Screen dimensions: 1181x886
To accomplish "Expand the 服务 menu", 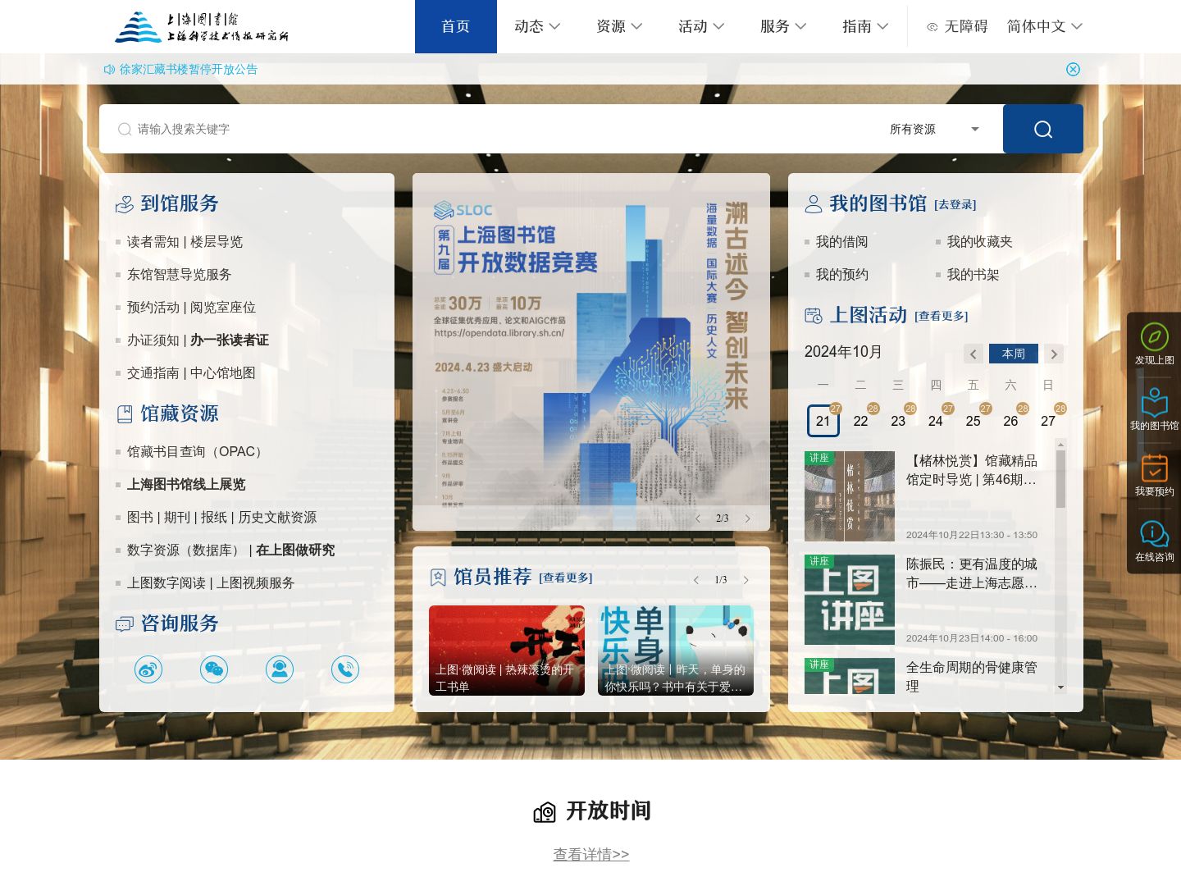I will coord(784,26).
